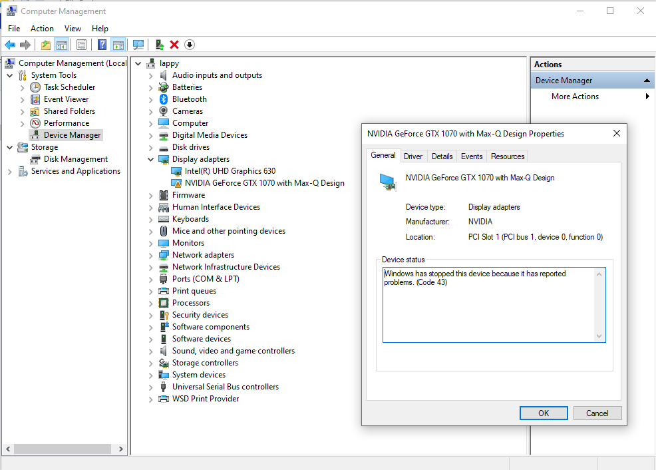Image resolution: width=656 pixels, height=470 pixels.
Task: Select the Keyboards category icon
Action: [x=164, y=219]
